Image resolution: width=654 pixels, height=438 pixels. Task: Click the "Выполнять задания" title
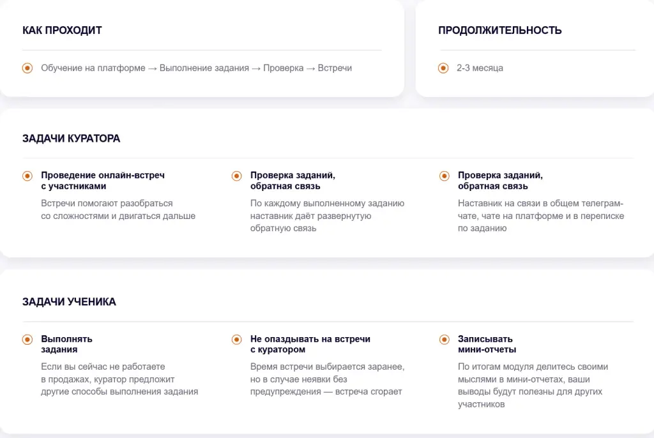(66, 344)
